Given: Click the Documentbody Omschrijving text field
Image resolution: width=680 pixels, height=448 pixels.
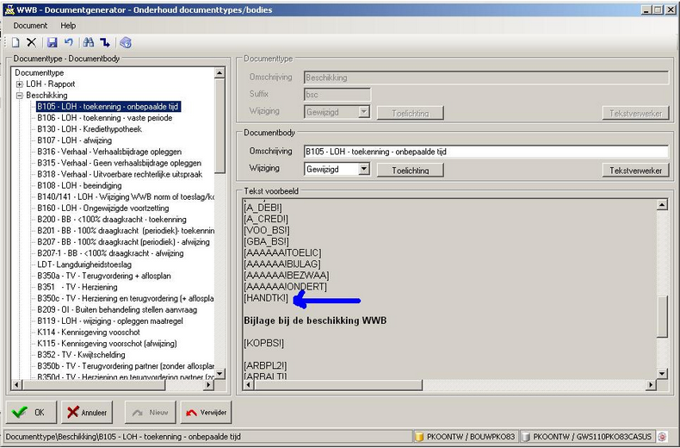Looking at the screenshot, I should click(486, 152).
